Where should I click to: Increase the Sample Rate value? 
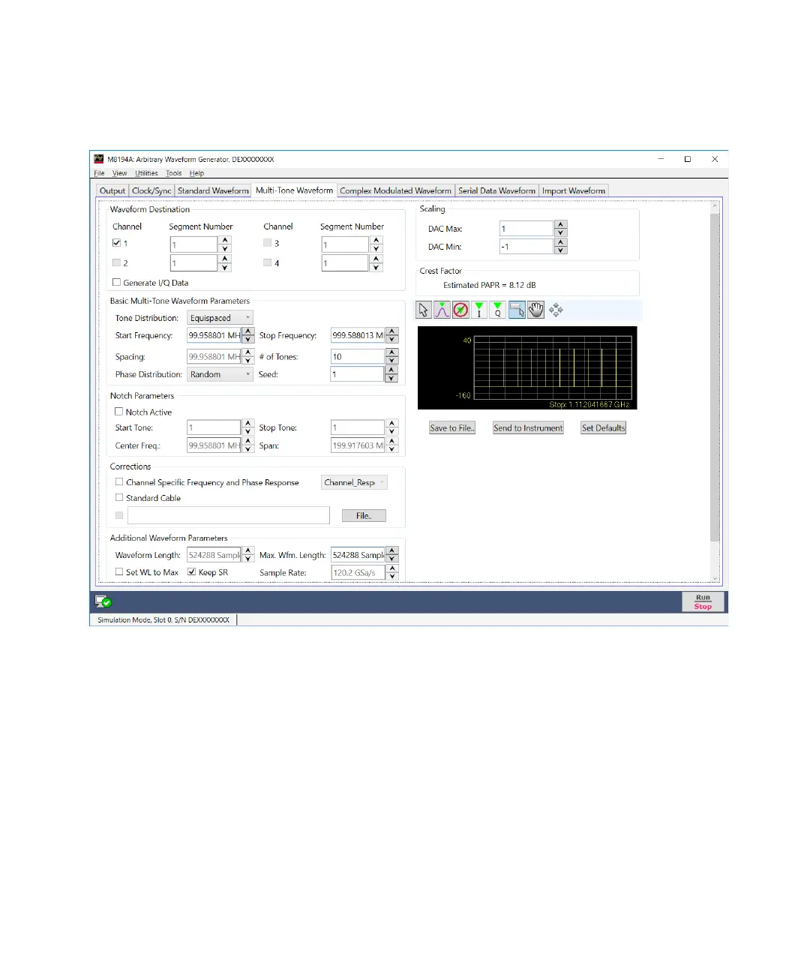click(x=391, y=568)
